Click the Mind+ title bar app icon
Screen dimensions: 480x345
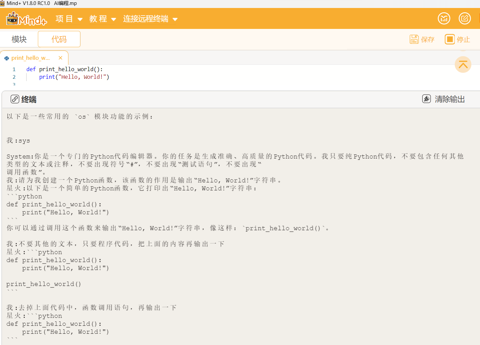(2, 3)
